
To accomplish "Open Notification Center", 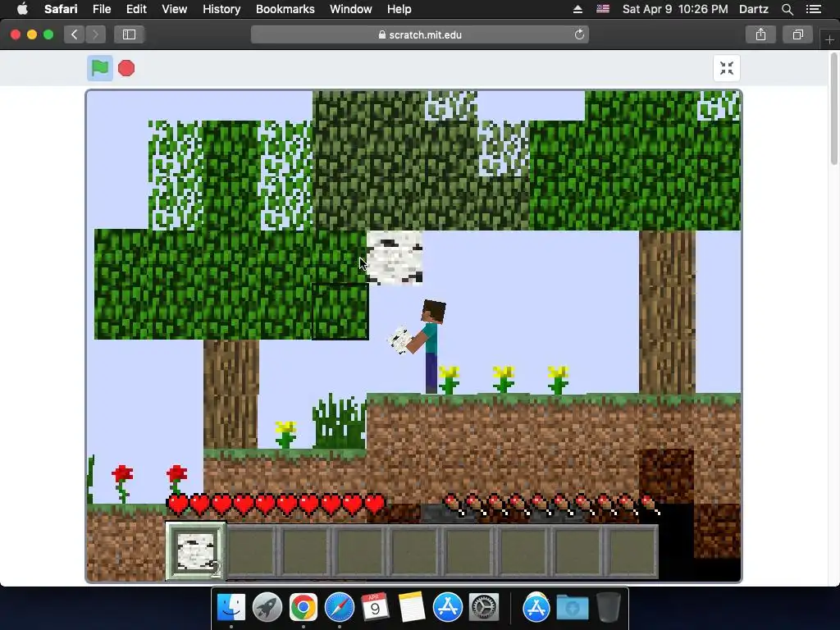I will point(813,9).
